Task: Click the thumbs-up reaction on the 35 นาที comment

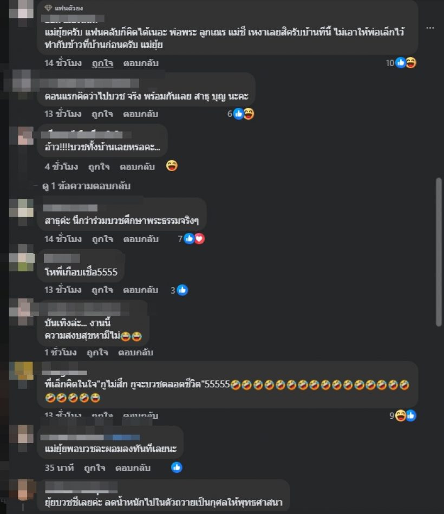Action: tap(177, 467)
